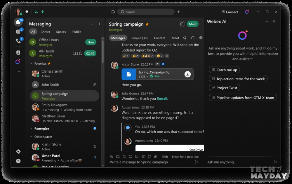Open the Help question mark icon
Screen dimensions: 292x184
pos(18,161)
